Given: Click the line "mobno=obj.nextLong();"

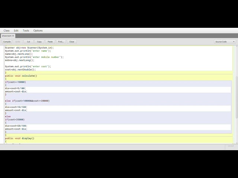Looking at the screenshot, I should [x=20, y=60].
